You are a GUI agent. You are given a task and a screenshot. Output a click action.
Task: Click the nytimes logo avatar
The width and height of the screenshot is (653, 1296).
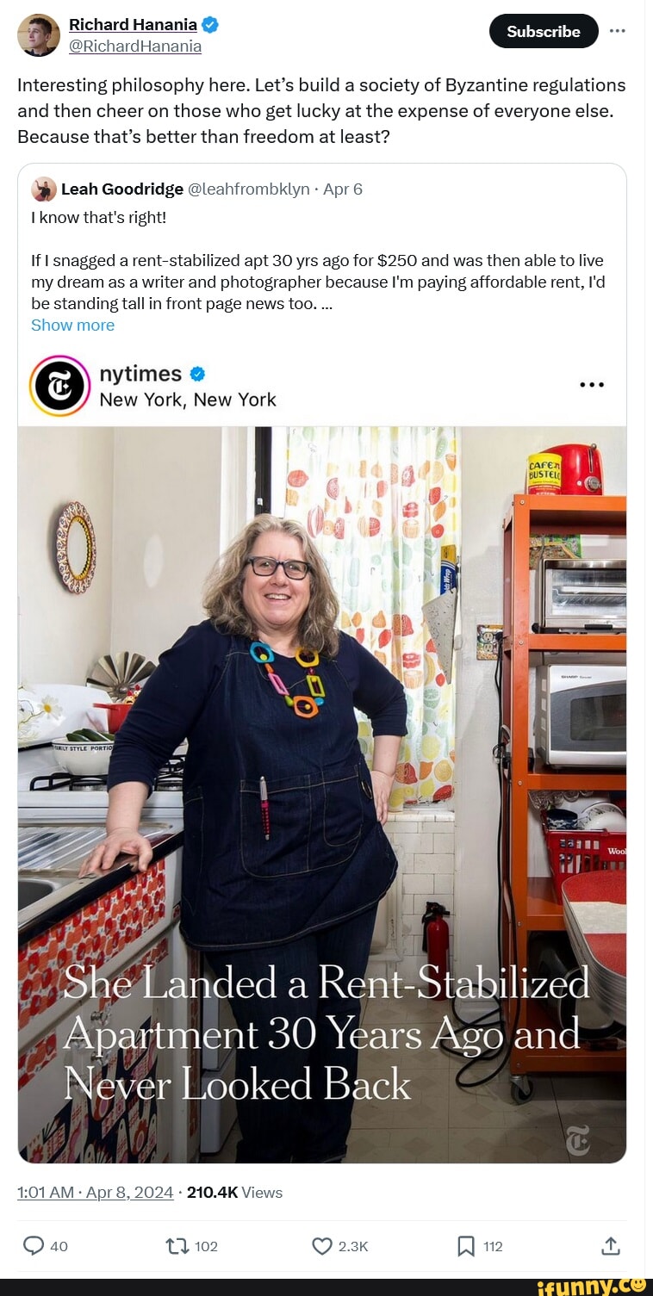click(60, 386)
